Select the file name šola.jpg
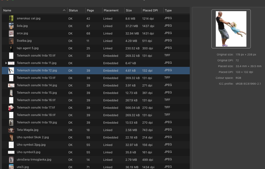This screenshot has width=265, height=169. point(22,26)
